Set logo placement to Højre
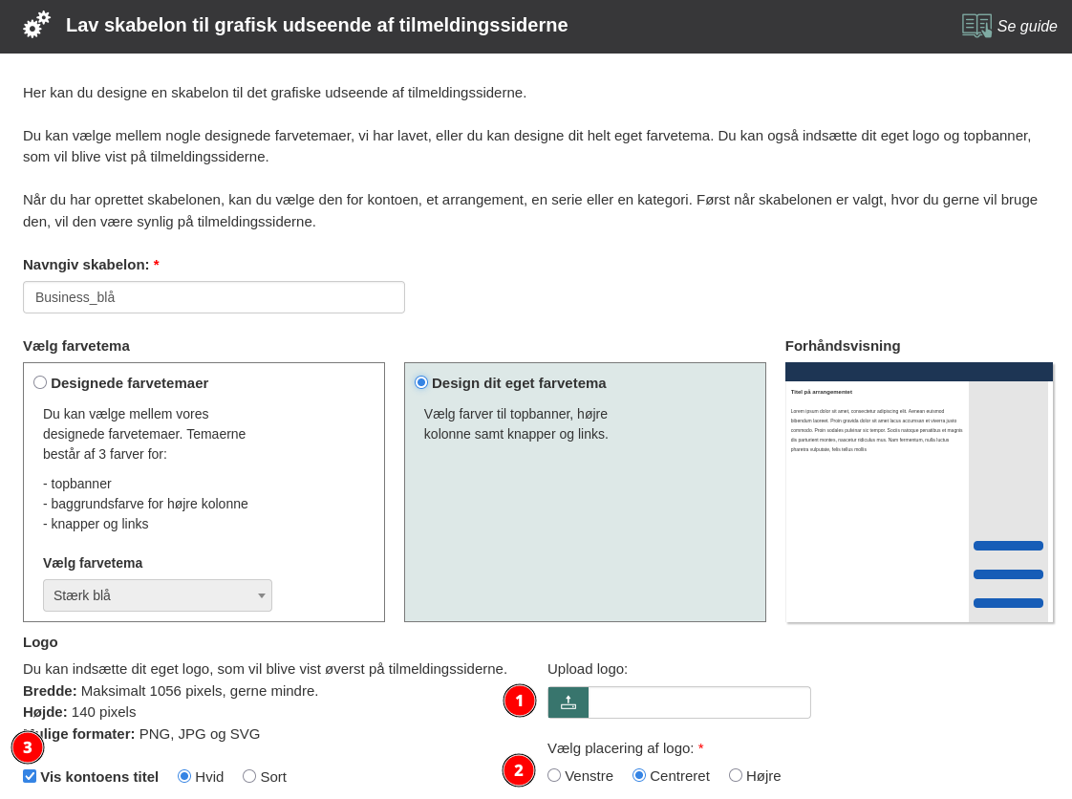 (x=736, y=775)
